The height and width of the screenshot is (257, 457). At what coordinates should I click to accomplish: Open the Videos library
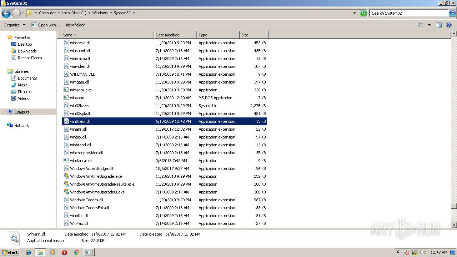click(x=23, y=99)
